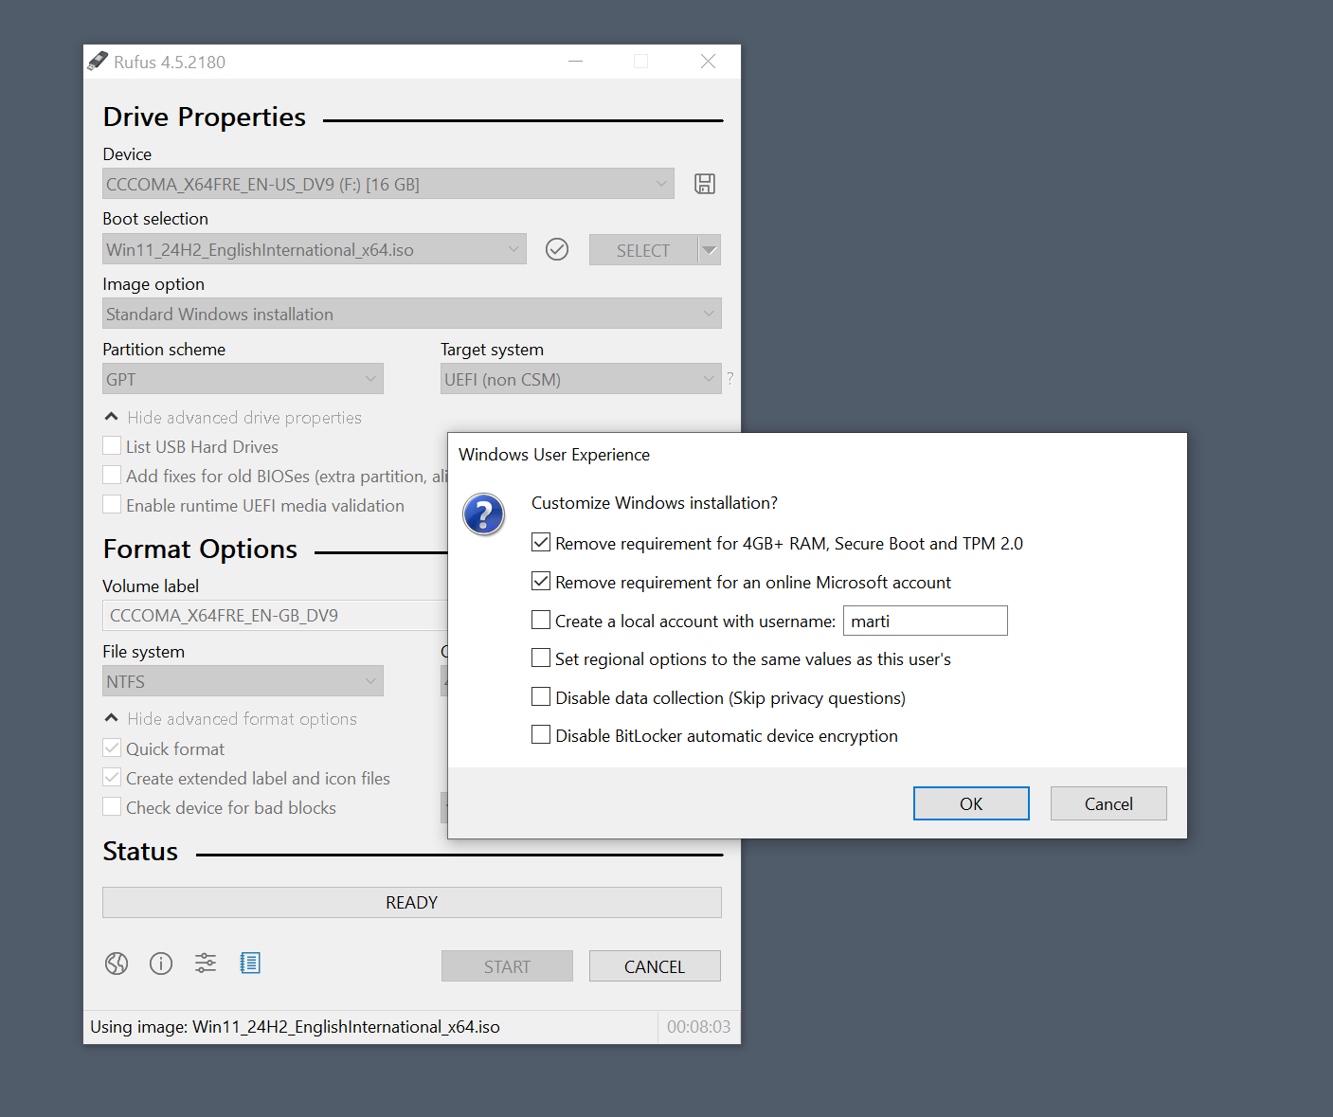Screen dimensions: 1333x1117
Task: Click the SELECT button
Action: 643,250
